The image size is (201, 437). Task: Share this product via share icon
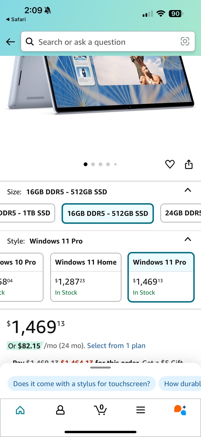pos(189,164)
